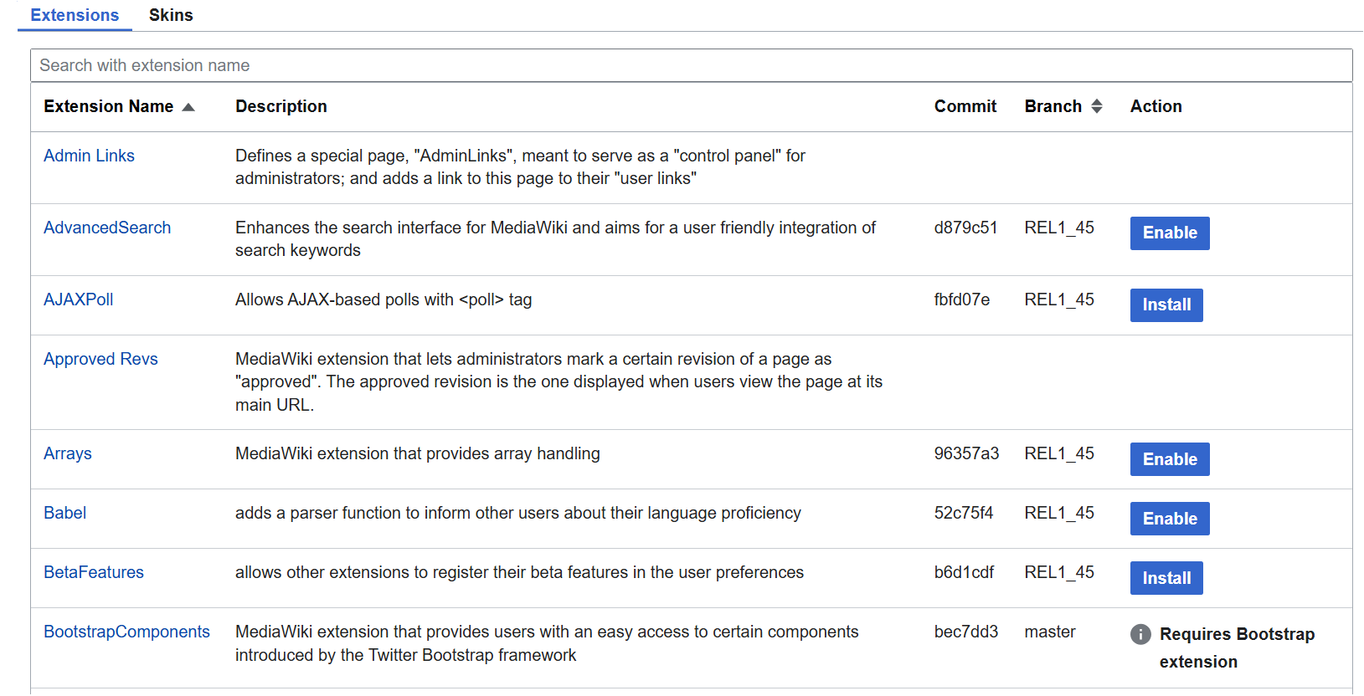The width and height of the screenshot is (1364, 696).
Task: Enable the Babel extension
Action: [1170, 519]
